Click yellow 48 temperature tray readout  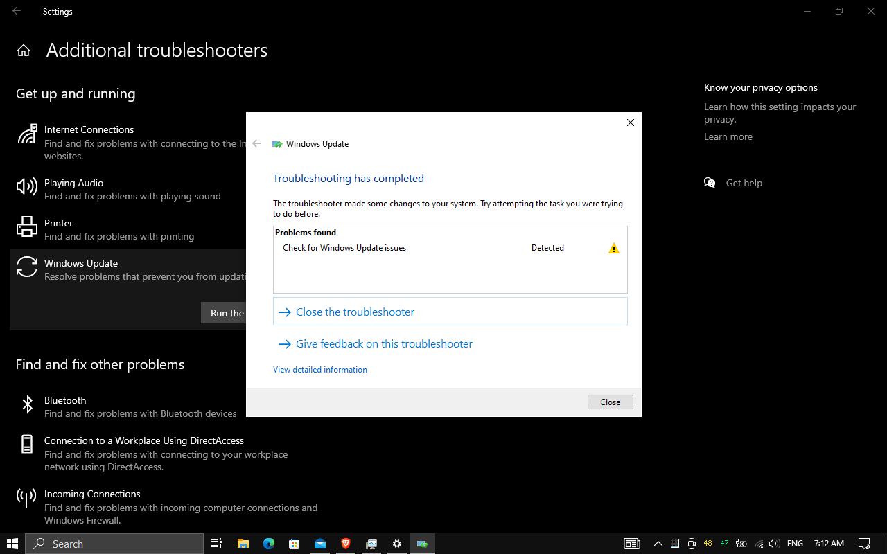(708, 544)
